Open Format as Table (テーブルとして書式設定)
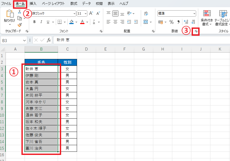The image size is (230, 161). tap(222, 18)
